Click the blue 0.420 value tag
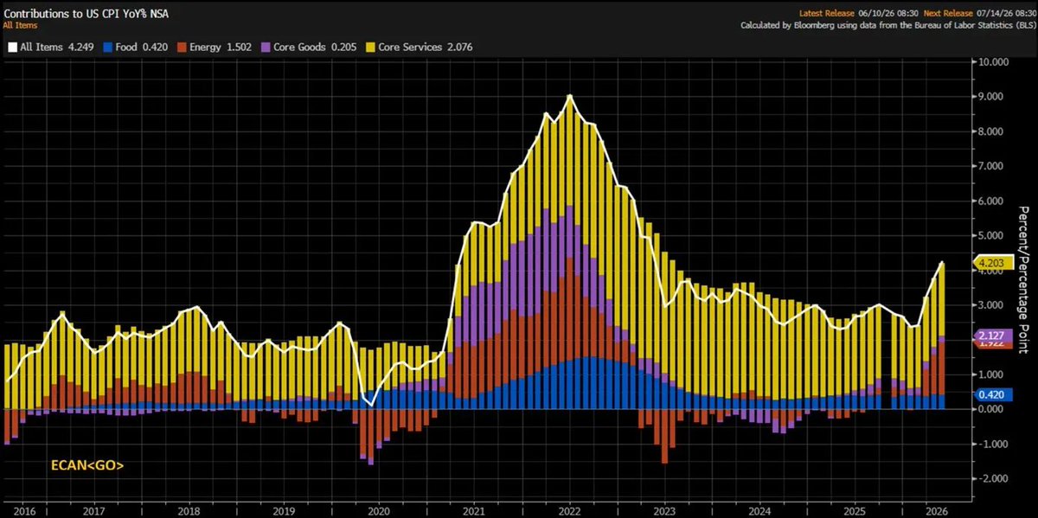Screen dimensions: 1038x518 pyautogui.click(x=990, y=394)
